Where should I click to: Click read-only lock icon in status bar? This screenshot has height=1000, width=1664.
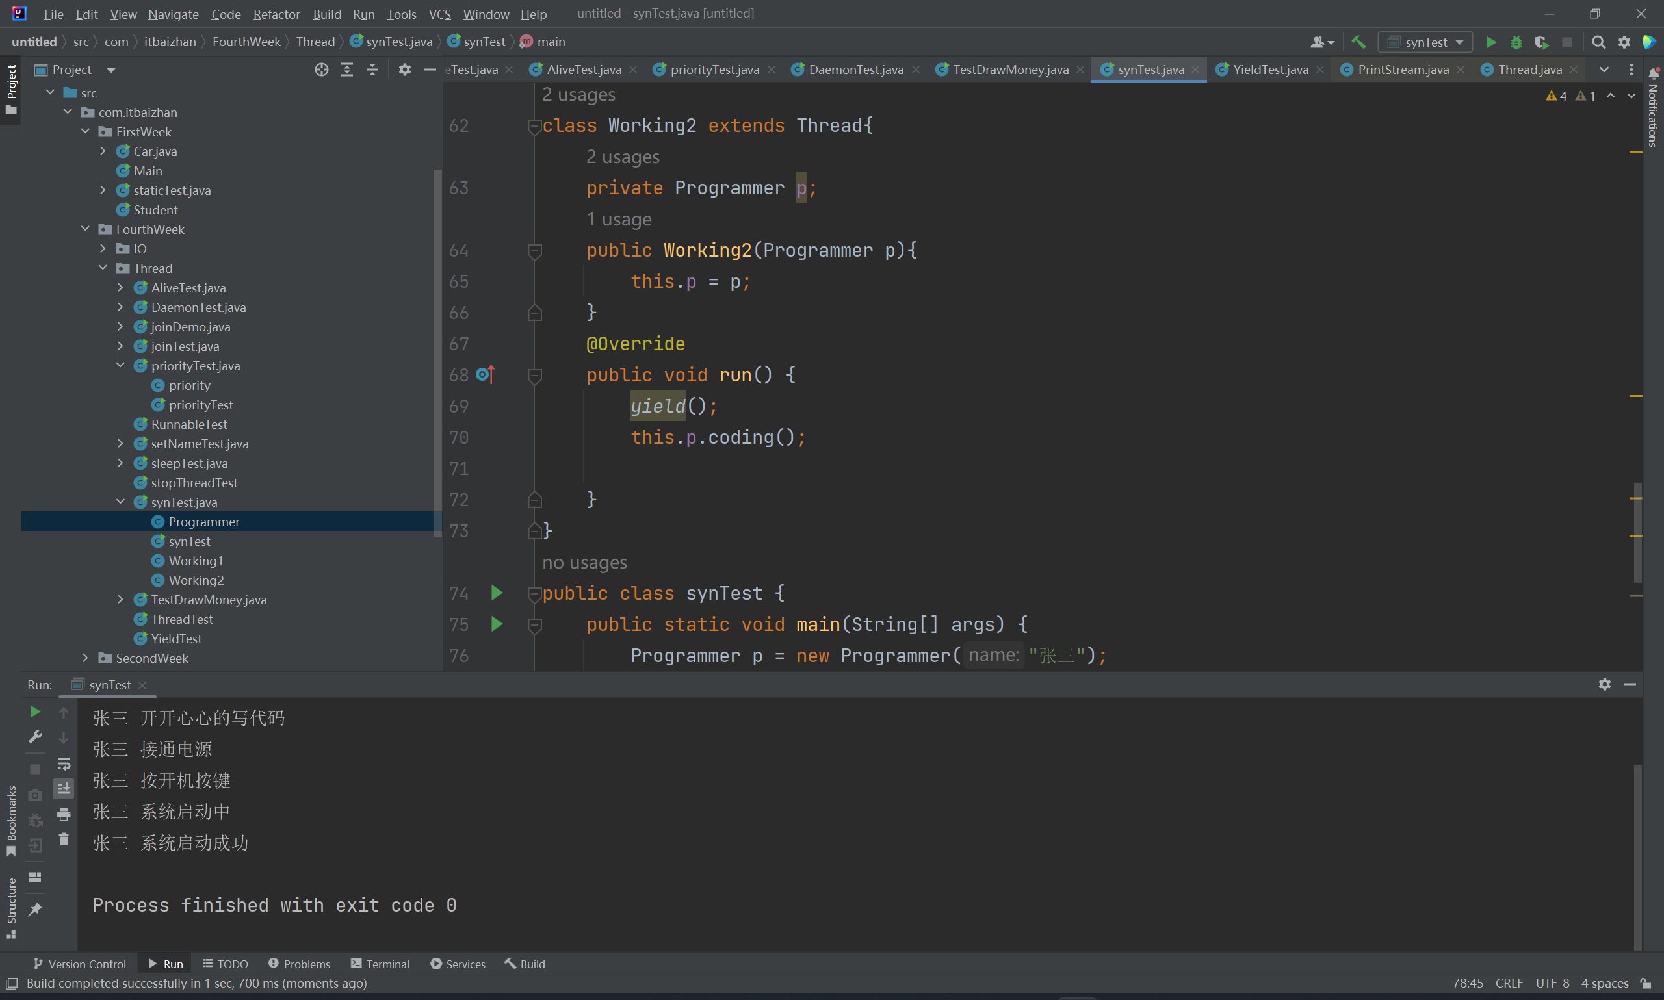click(x=1646, y=983)
